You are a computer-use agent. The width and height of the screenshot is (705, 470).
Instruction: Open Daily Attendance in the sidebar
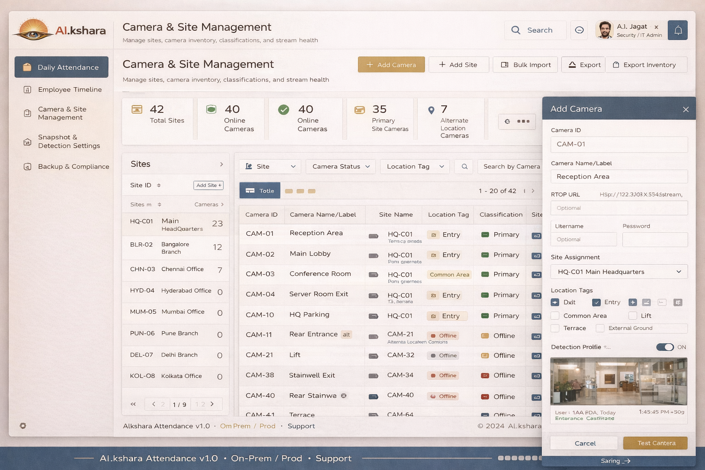(x=62, y=67)
